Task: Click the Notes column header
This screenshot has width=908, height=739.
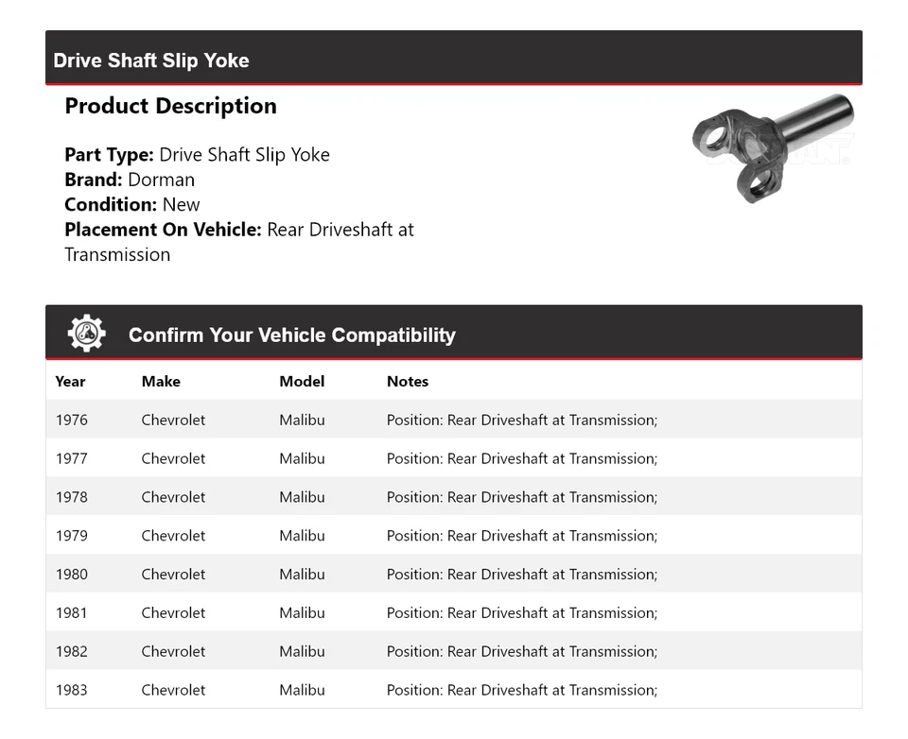Action: click(x=408, y=382)
